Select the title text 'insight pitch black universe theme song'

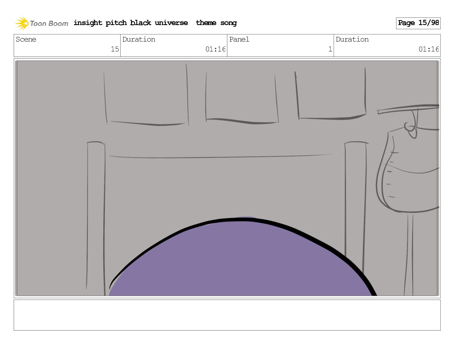[x=155, y=23]
